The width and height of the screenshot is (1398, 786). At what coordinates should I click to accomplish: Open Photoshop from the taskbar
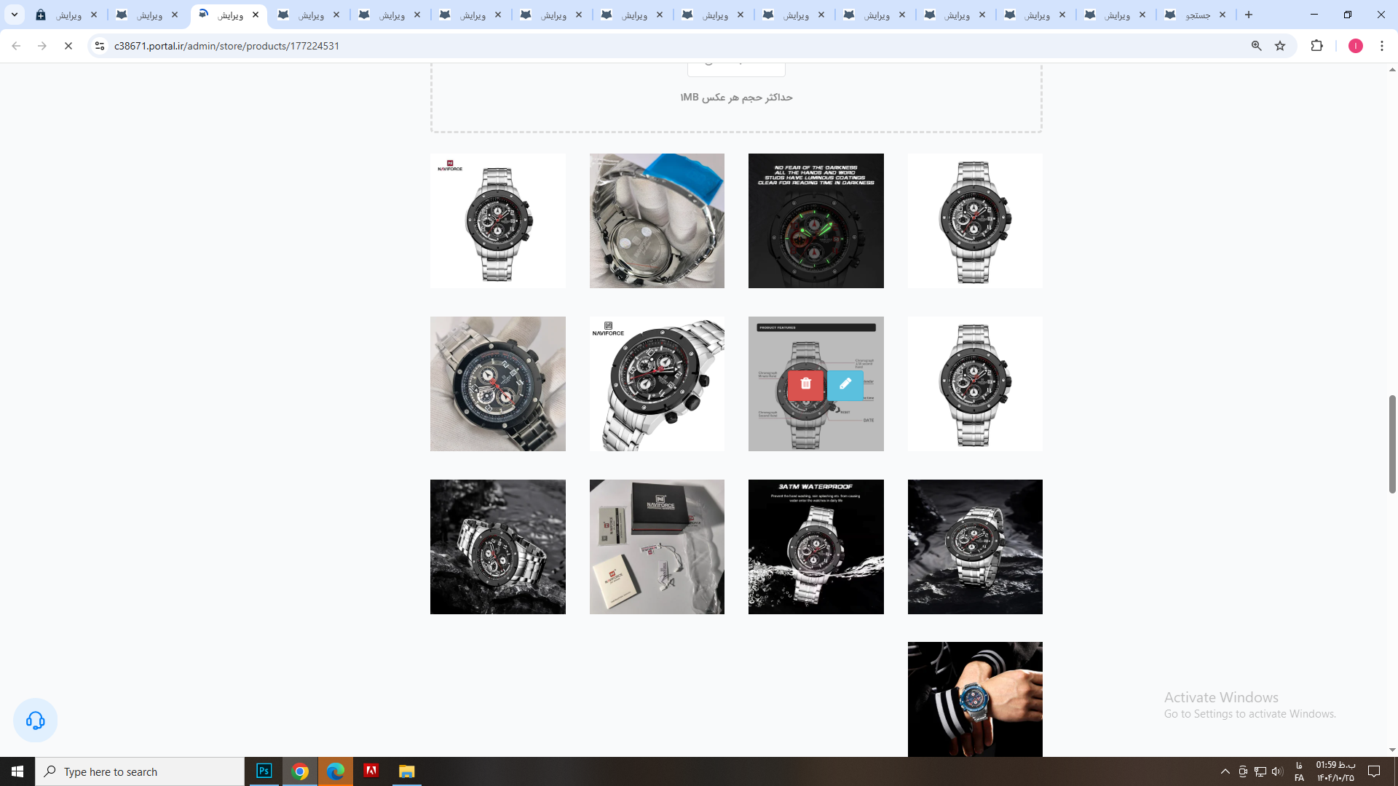(264, 771)
